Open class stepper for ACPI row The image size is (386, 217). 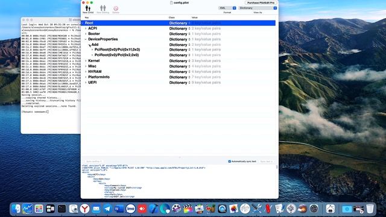(189, 28)
